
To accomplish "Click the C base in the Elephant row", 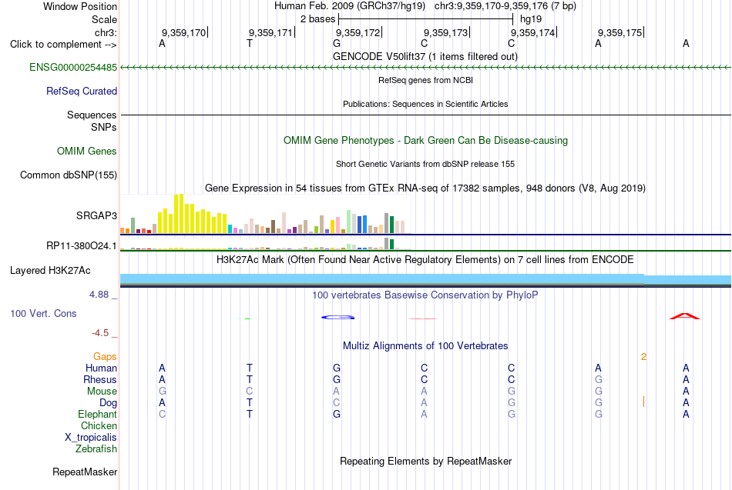I will click(162, 414).
